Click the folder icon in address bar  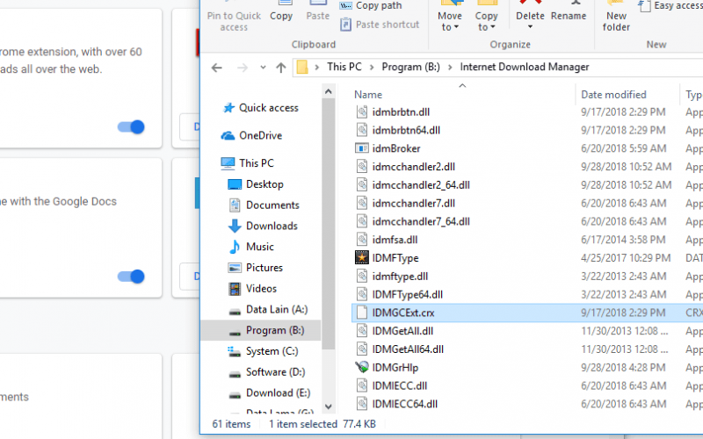(302, 68)
